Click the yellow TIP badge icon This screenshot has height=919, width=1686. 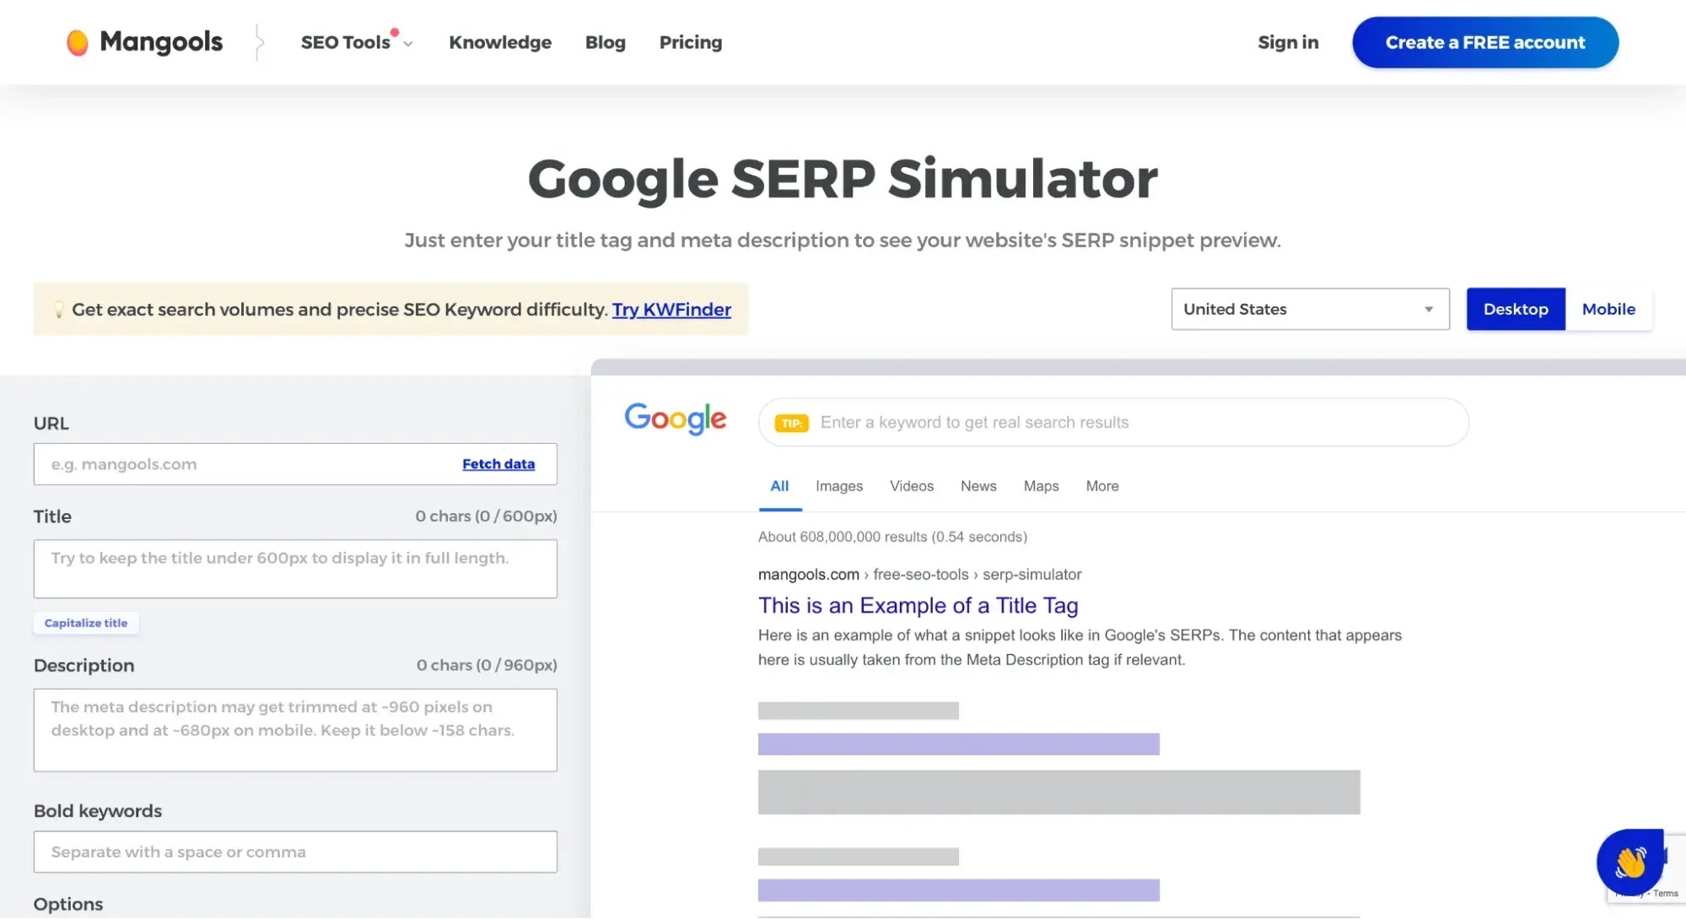tap(791, 424)
